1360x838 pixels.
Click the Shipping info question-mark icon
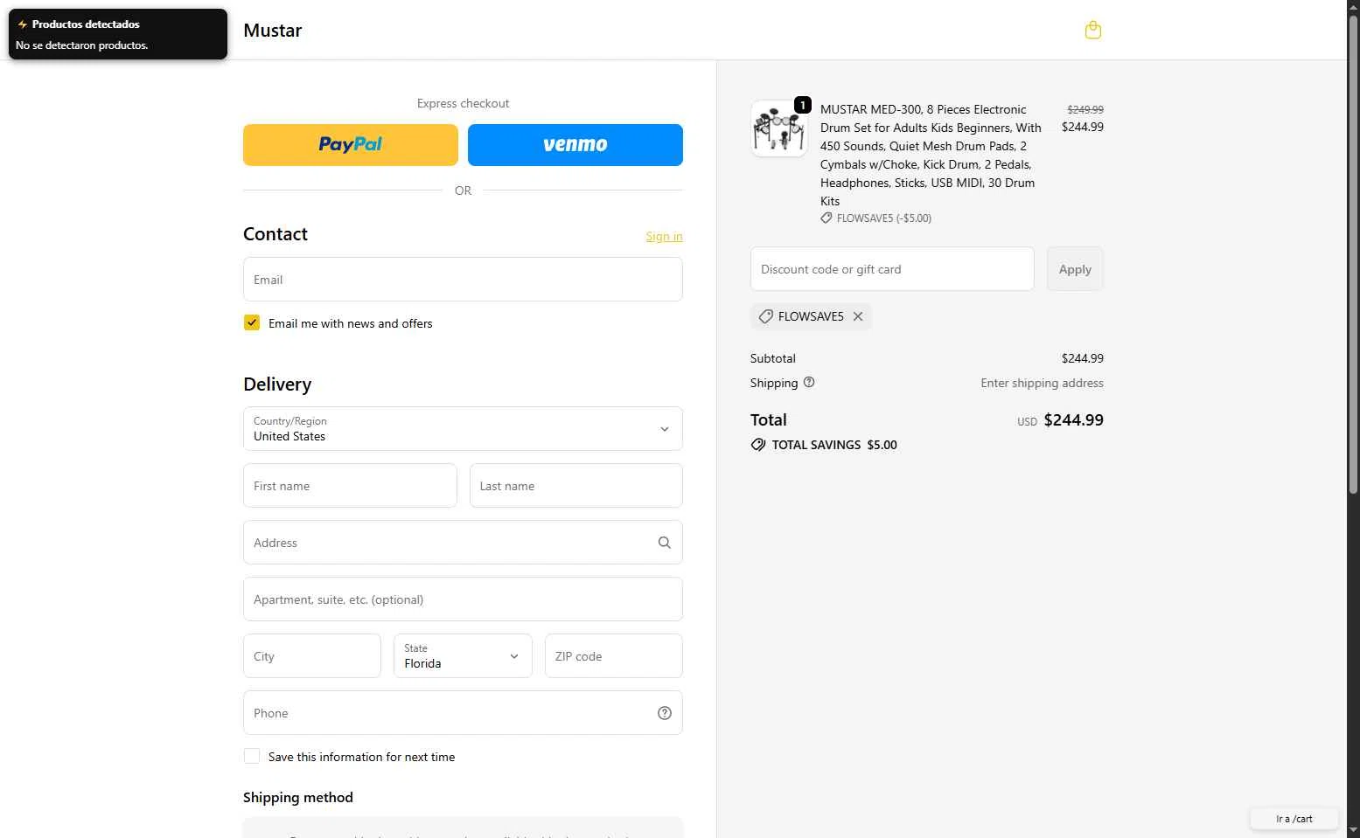(809, 382)
